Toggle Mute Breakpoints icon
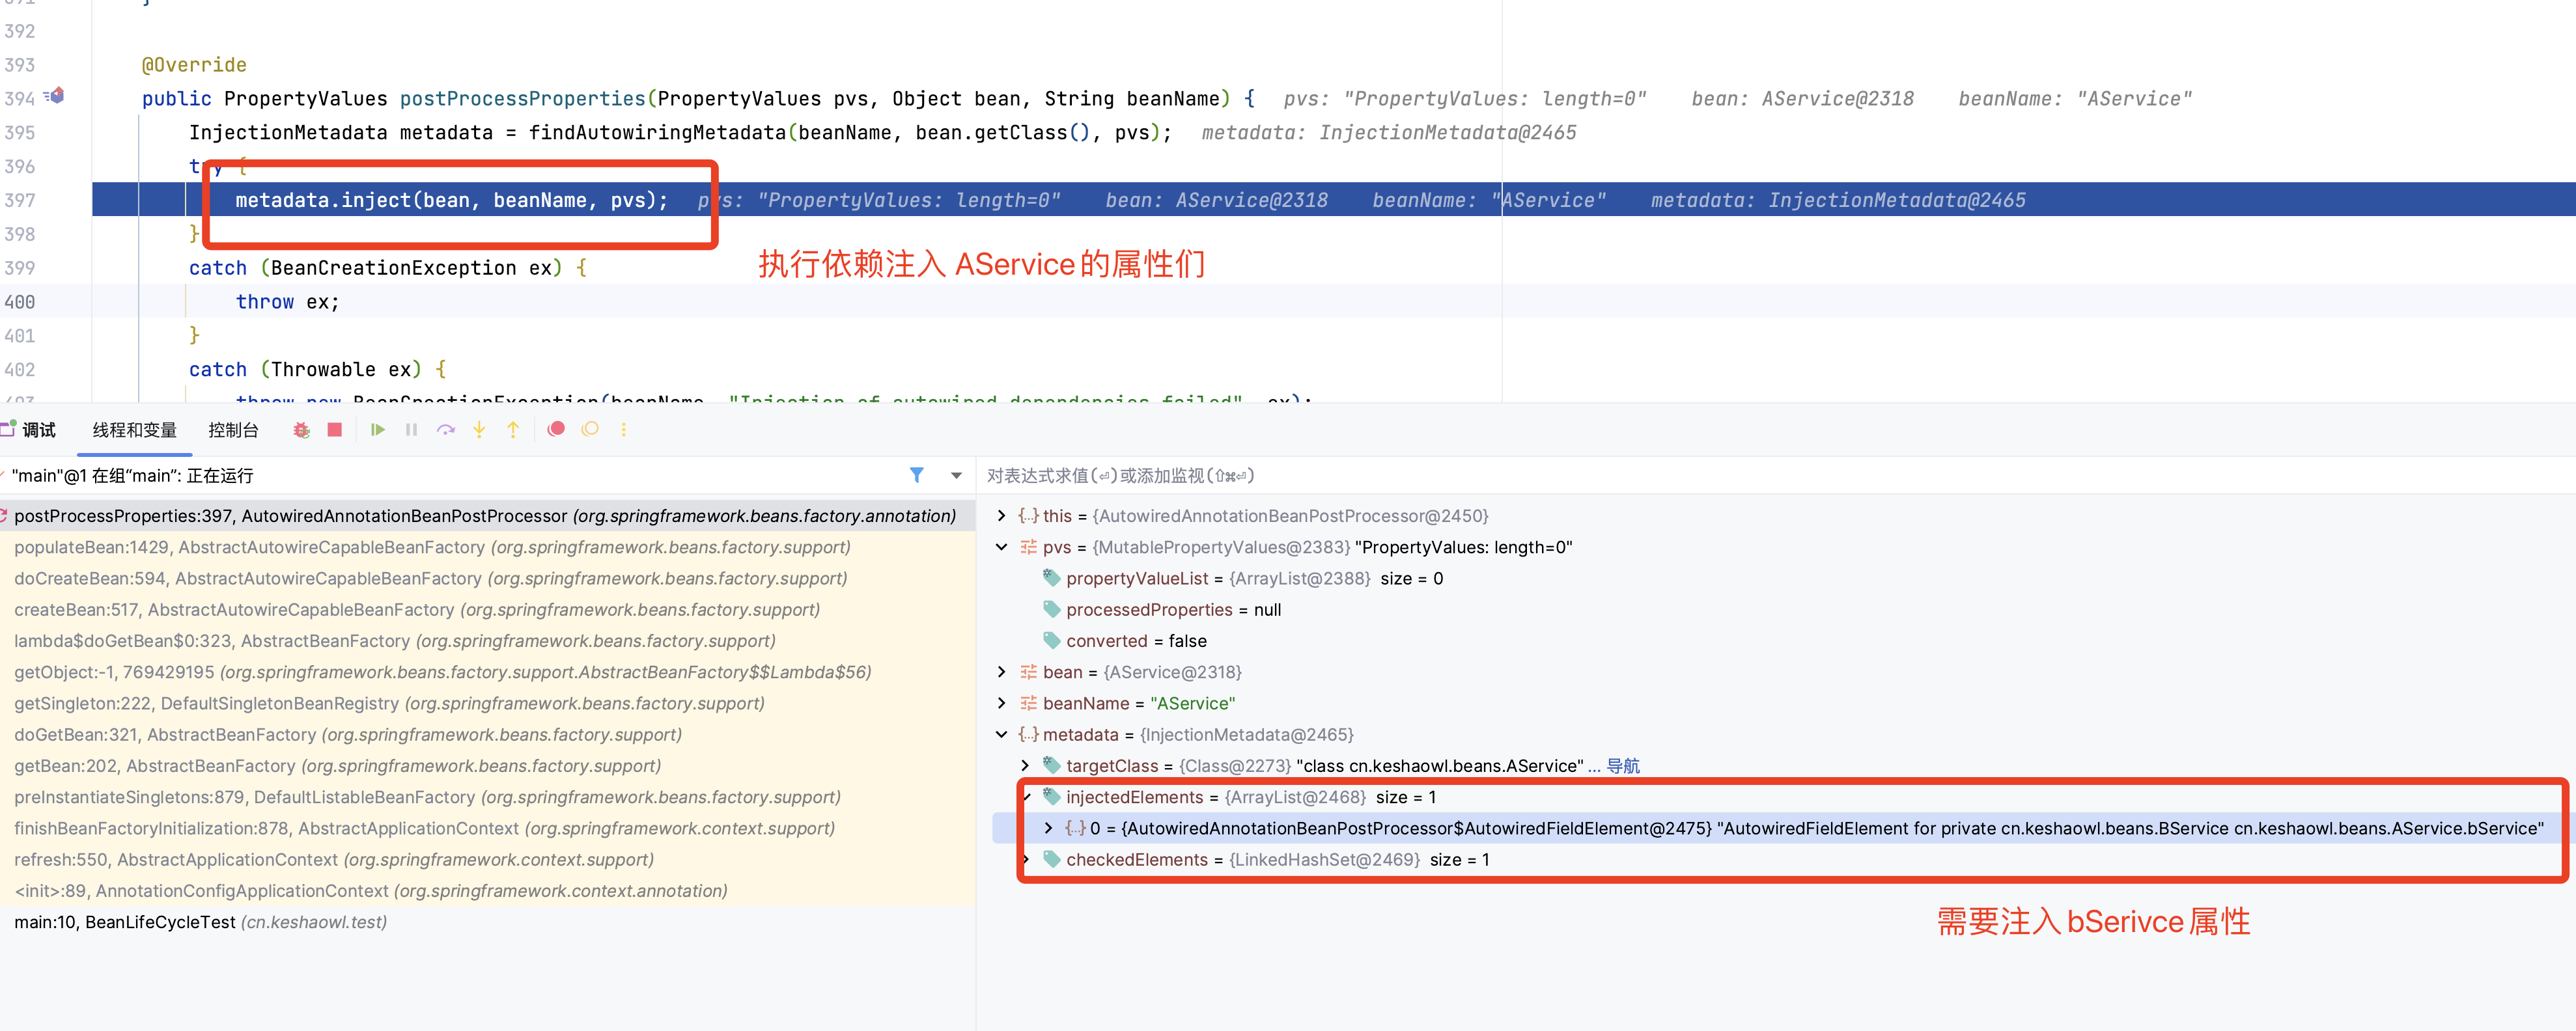Image resolution: width=2576 pixels, height=1031 pixels. point(590,429)
